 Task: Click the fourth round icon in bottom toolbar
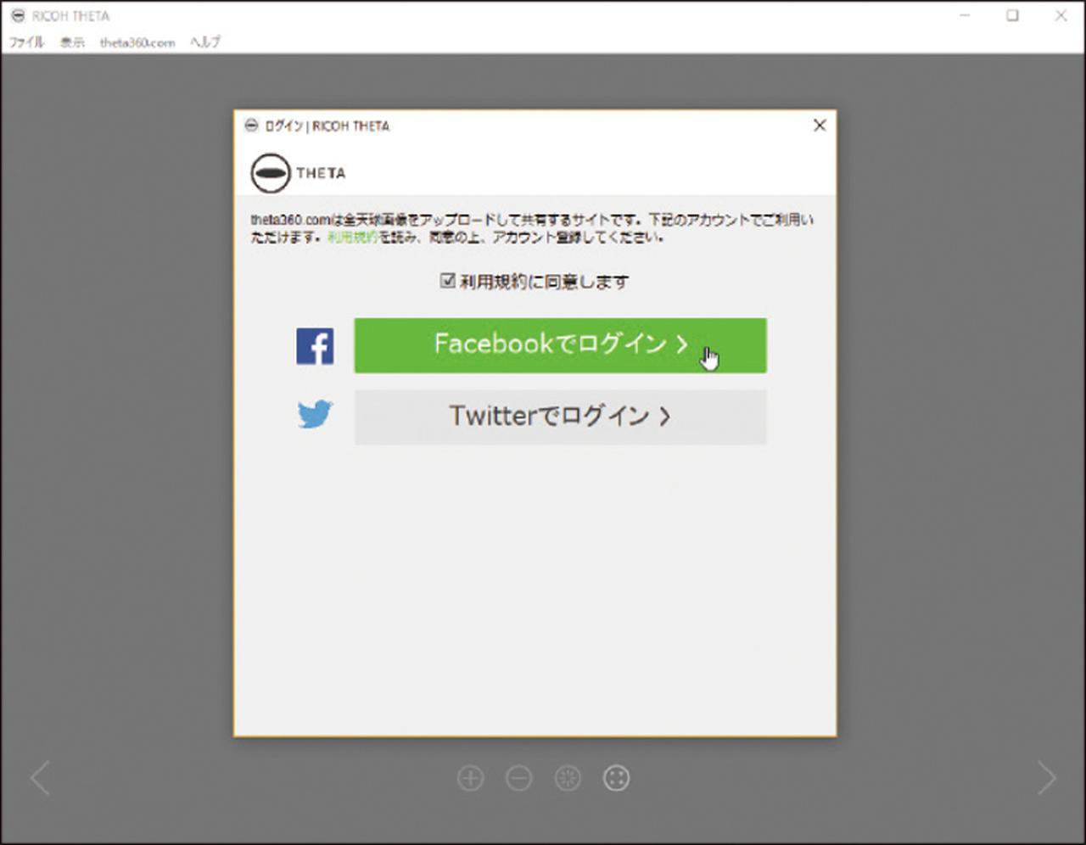point(616,778)
